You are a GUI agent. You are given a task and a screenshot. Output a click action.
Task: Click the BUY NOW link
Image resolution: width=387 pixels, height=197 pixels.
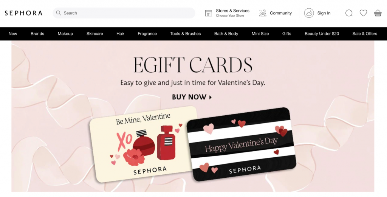click(192, 97)
